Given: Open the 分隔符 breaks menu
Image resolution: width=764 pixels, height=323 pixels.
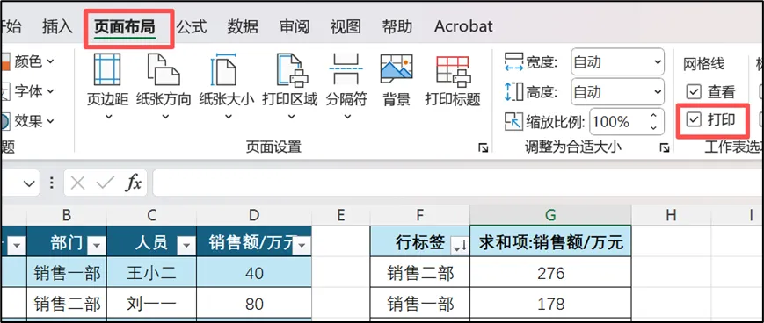Looking at the screenshot, I should coord(346,87).
